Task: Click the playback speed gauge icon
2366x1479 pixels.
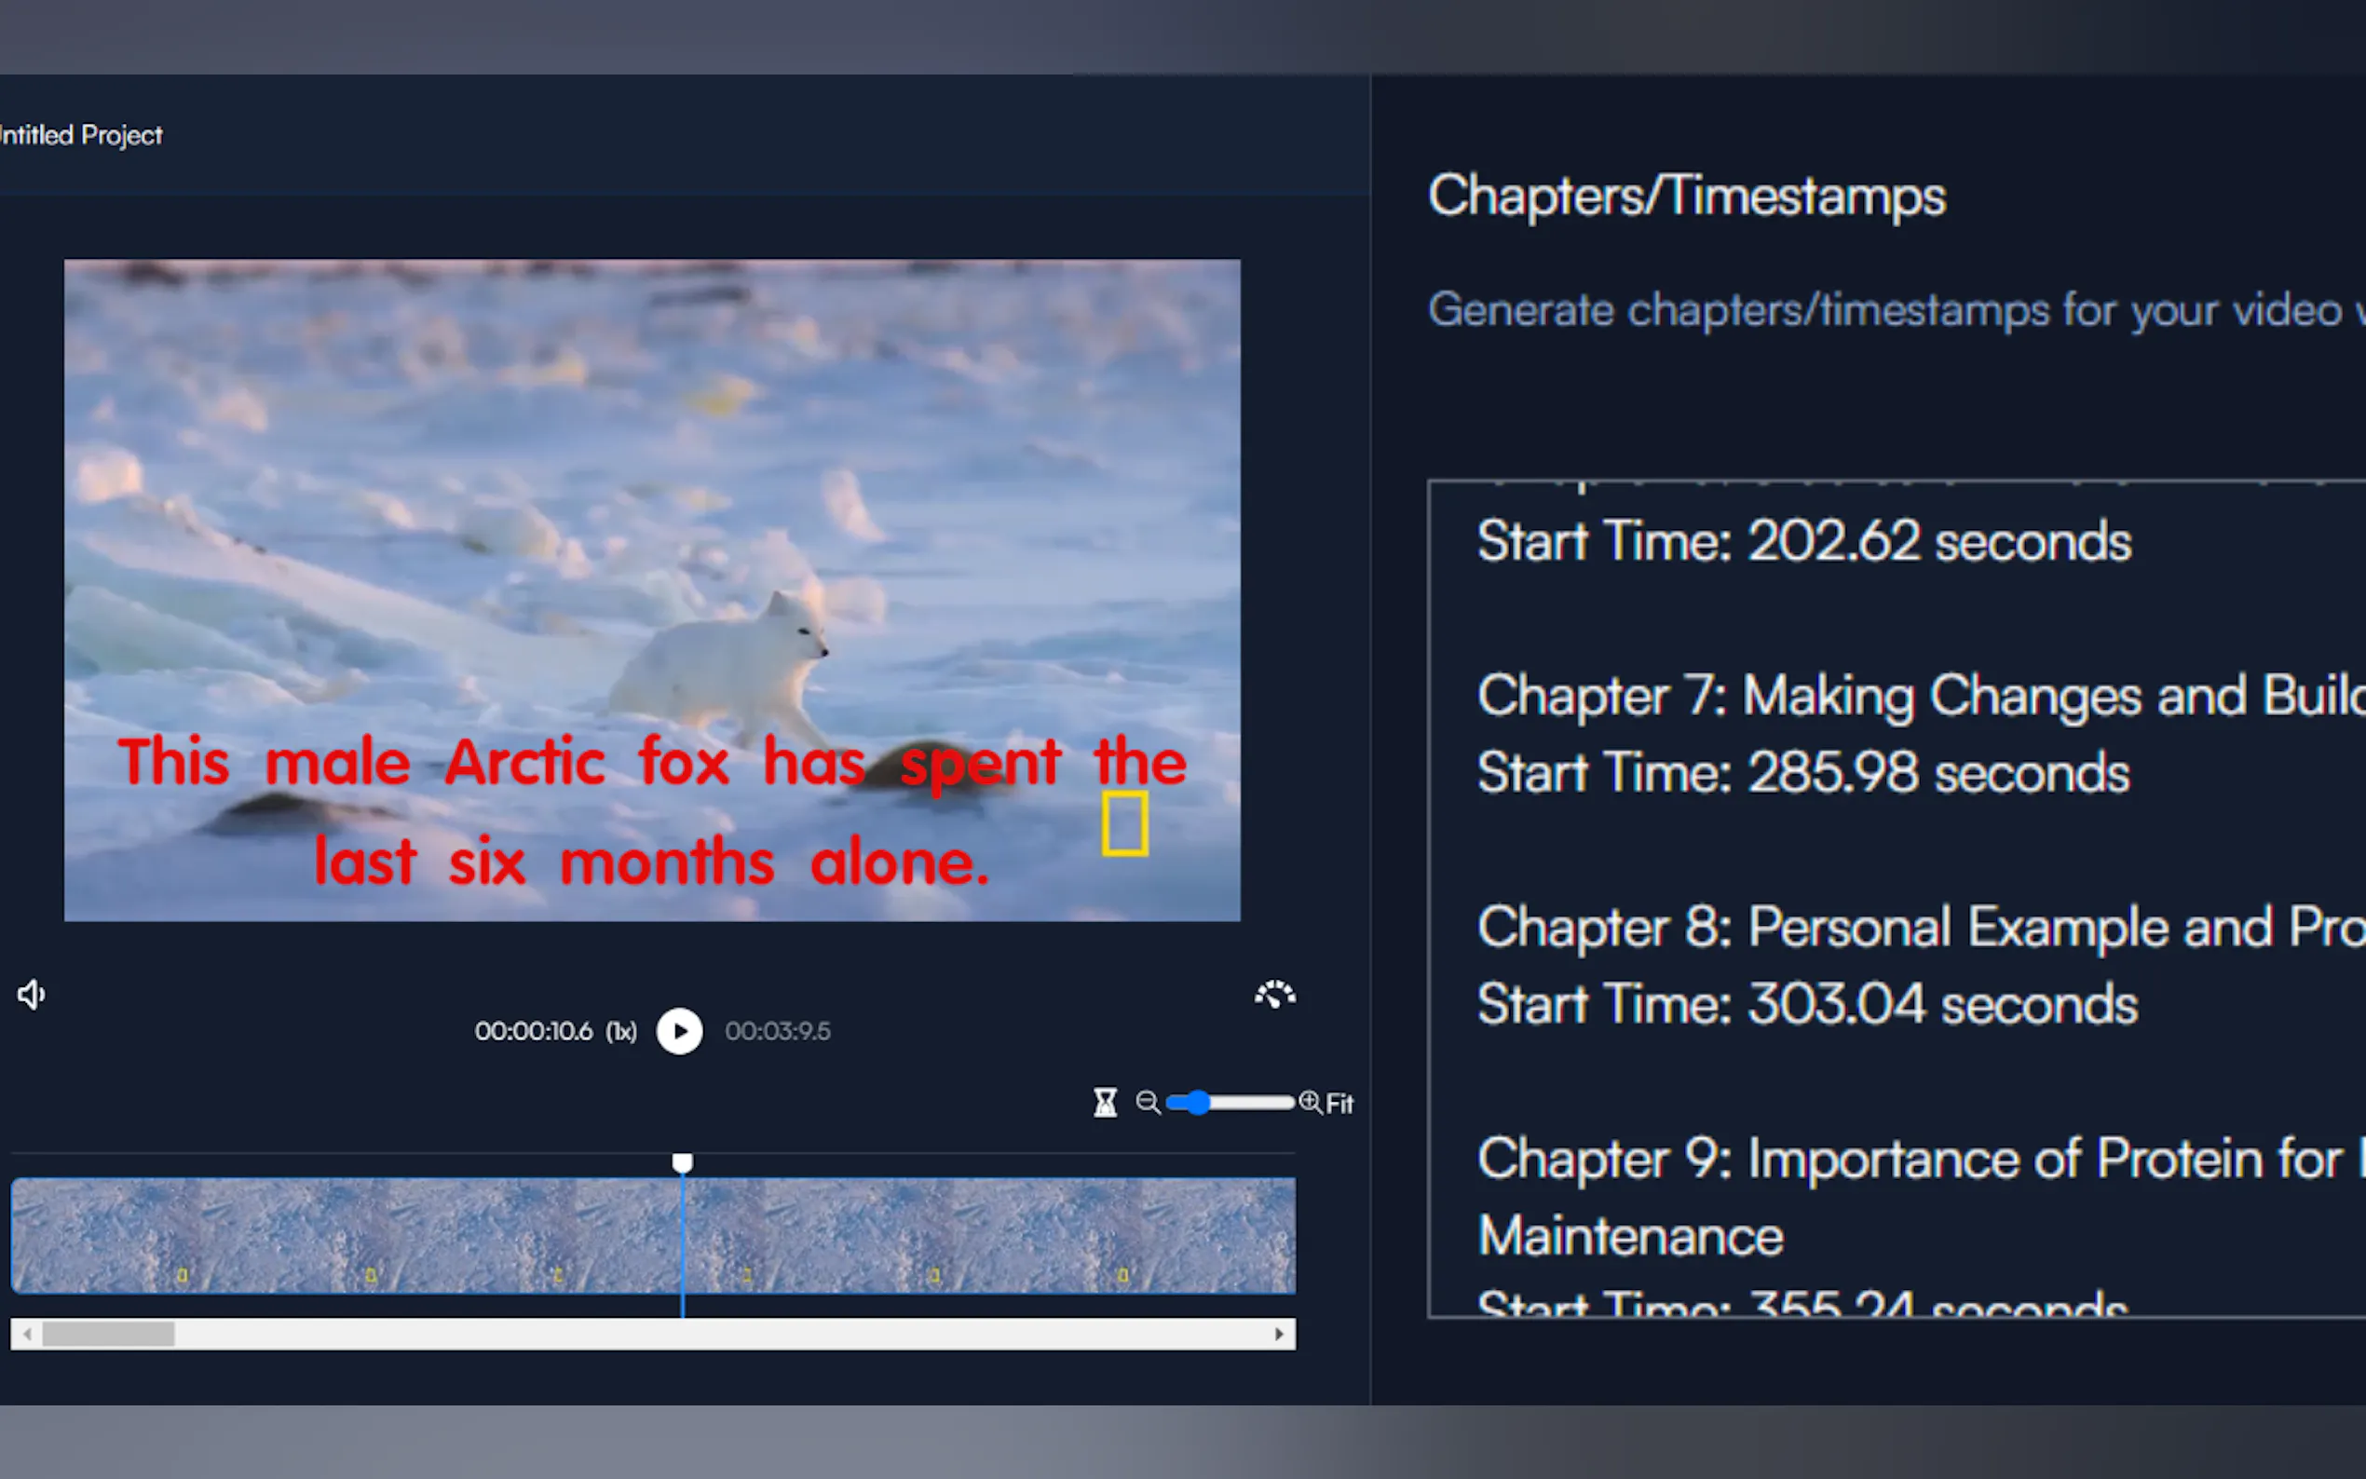Action: (1275, 995)
